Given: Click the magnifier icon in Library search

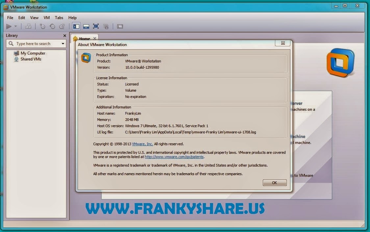Looking at the screenshot, I should click(x=11, y=44).
